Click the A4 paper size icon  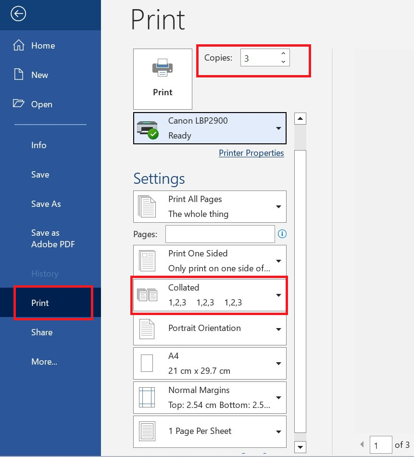(147, 363)
